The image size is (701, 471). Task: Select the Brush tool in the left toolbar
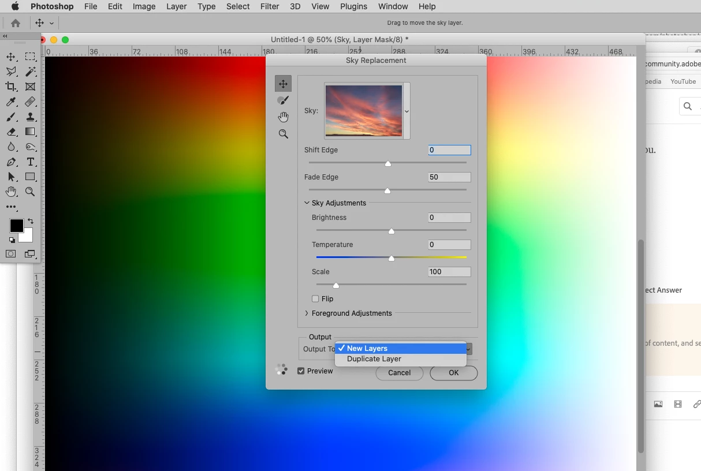(11, 117)
